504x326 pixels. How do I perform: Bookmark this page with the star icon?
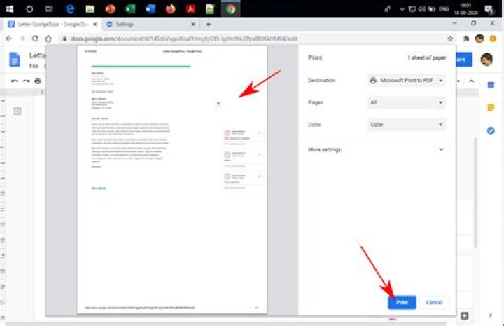tap(450, 39)
